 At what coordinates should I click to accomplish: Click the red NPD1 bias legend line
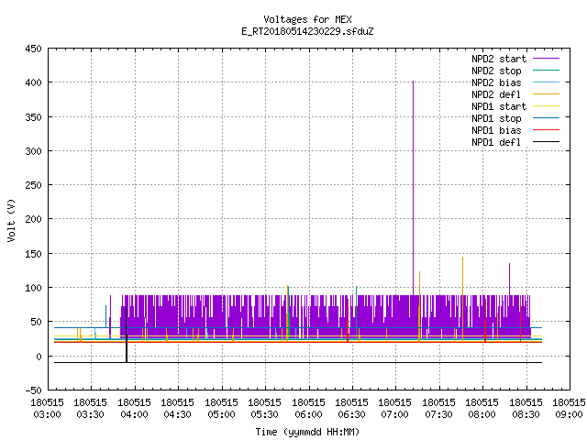point(546,130)
